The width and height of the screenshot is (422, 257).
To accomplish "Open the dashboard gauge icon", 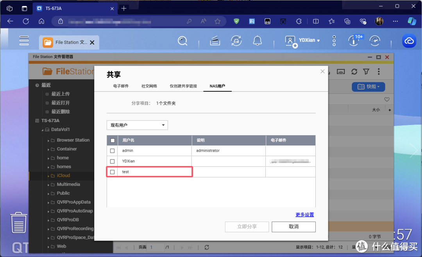I will click(x=375, y=41).
